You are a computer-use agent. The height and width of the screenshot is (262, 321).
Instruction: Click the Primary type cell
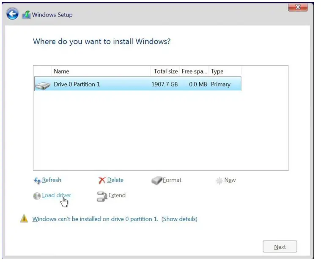[x=221, y=85]
